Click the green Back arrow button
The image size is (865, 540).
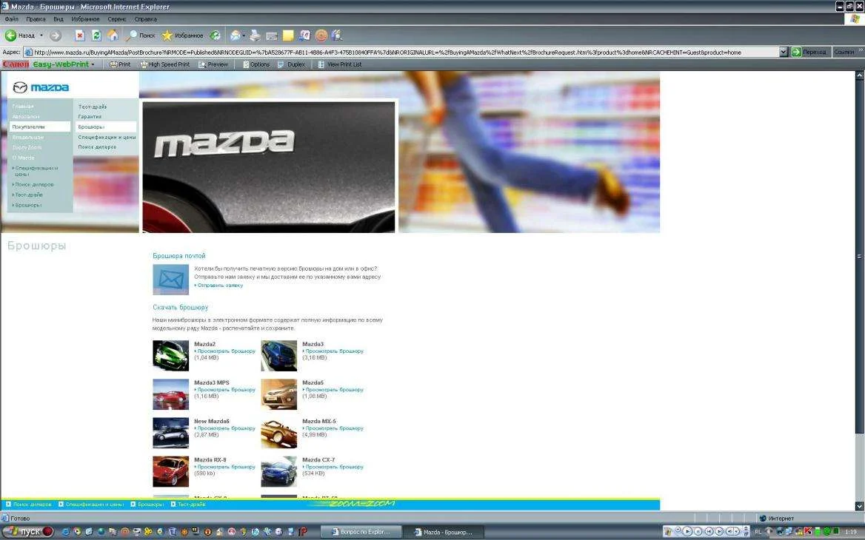pos(11,36)
